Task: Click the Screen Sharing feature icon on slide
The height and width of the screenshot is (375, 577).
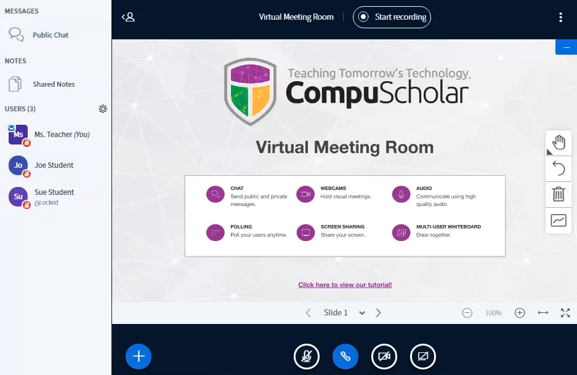Action: coord(305,232)
